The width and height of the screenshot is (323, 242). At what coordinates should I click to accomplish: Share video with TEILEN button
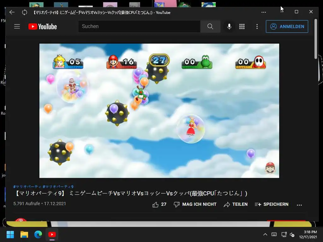(236, 204)
